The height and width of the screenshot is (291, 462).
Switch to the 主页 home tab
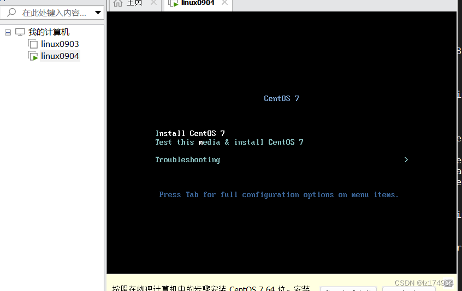click(135, 3)
